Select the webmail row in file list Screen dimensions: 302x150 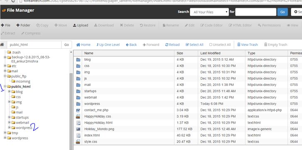pyautogui.click(x=188, y=98)
